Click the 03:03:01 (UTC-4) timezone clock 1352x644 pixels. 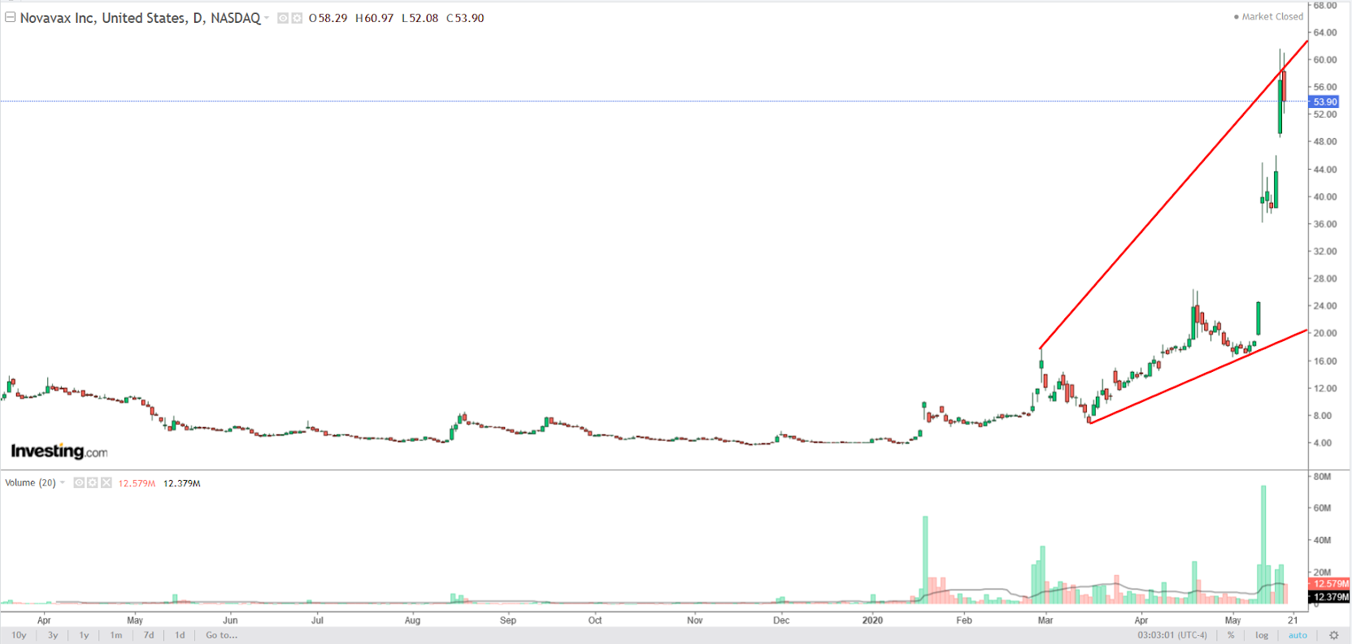click(1172, 635)
